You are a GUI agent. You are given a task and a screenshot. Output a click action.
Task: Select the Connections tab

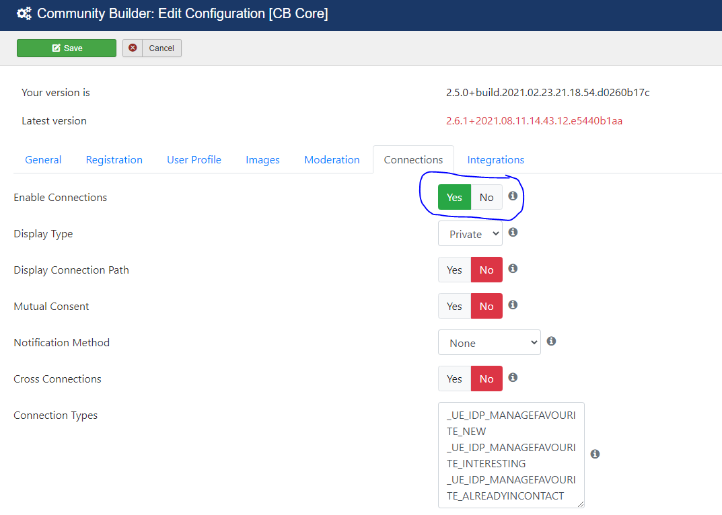click(x=414, y=160)
